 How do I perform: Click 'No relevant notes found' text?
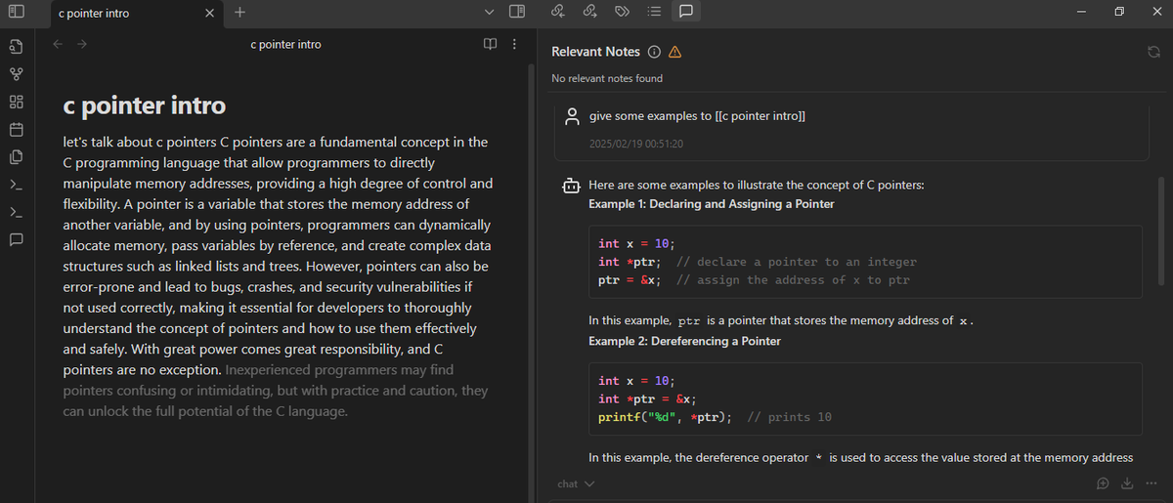pos(607,78)
